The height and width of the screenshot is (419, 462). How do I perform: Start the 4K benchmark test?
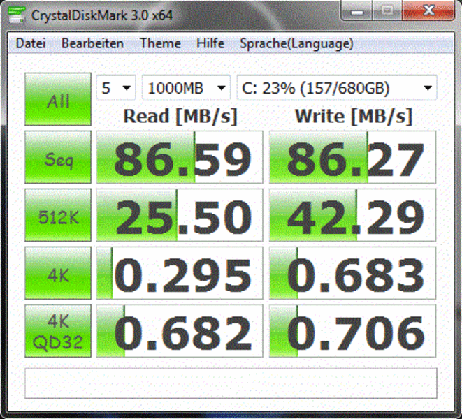click(x=58, y=273)
